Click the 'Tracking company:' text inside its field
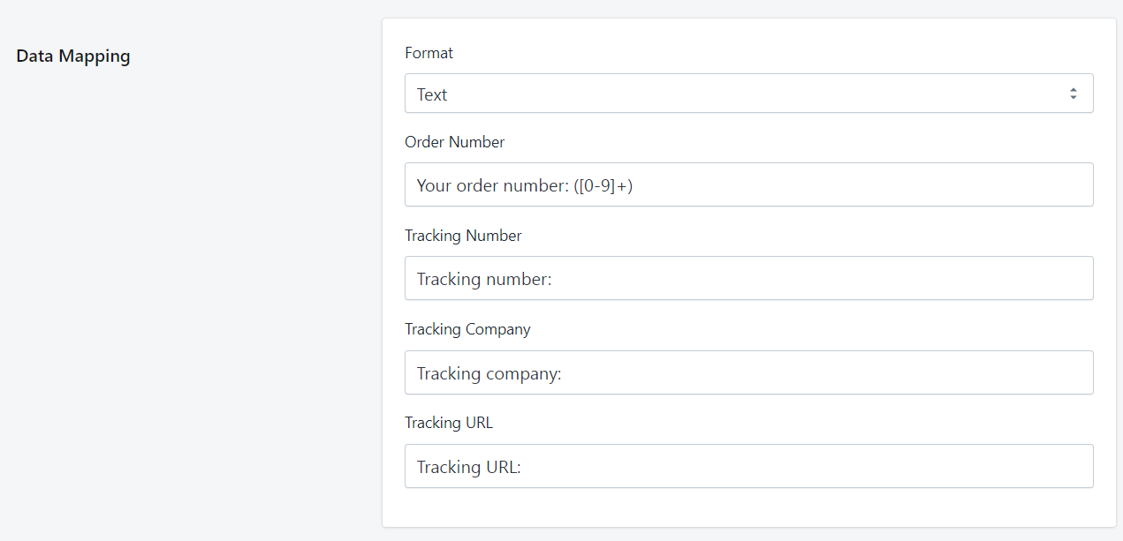This screenshot has width=1123, height=541. [x=489, y=373]
